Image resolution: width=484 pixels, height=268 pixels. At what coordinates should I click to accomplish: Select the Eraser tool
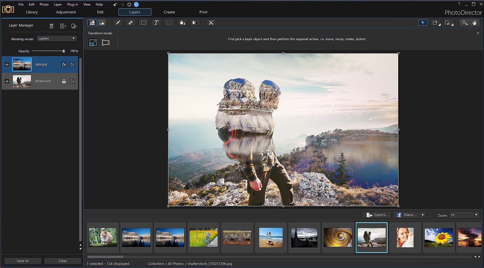pos(130,23)
